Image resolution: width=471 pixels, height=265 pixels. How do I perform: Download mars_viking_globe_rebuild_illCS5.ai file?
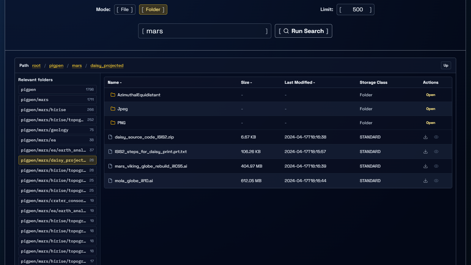pos(426,166)
